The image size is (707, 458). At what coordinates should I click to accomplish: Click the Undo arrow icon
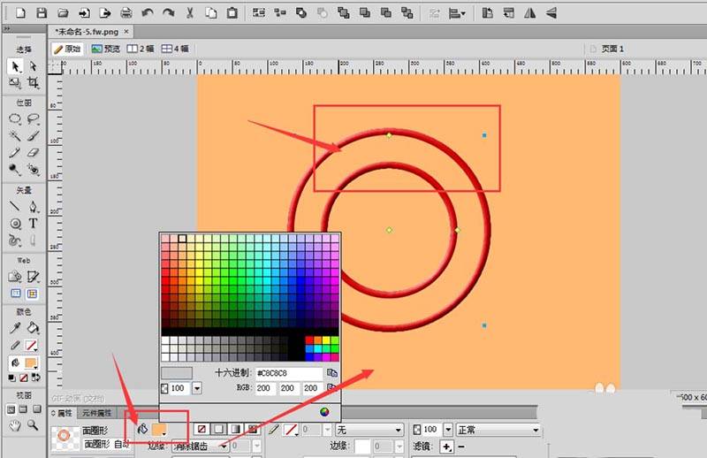pyautogui.click(x=147, y=13)
